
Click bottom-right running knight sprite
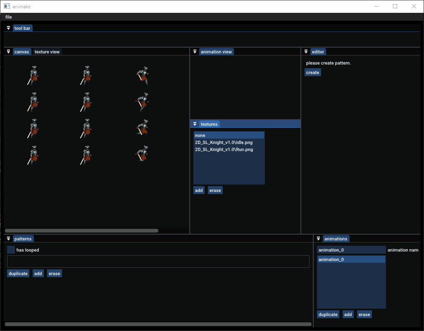click(142, 154)
